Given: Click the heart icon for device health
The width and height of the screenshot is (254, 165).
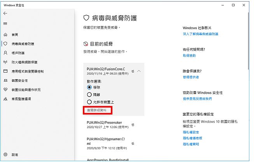Looking at the screenshot, I should click(5, 89).
